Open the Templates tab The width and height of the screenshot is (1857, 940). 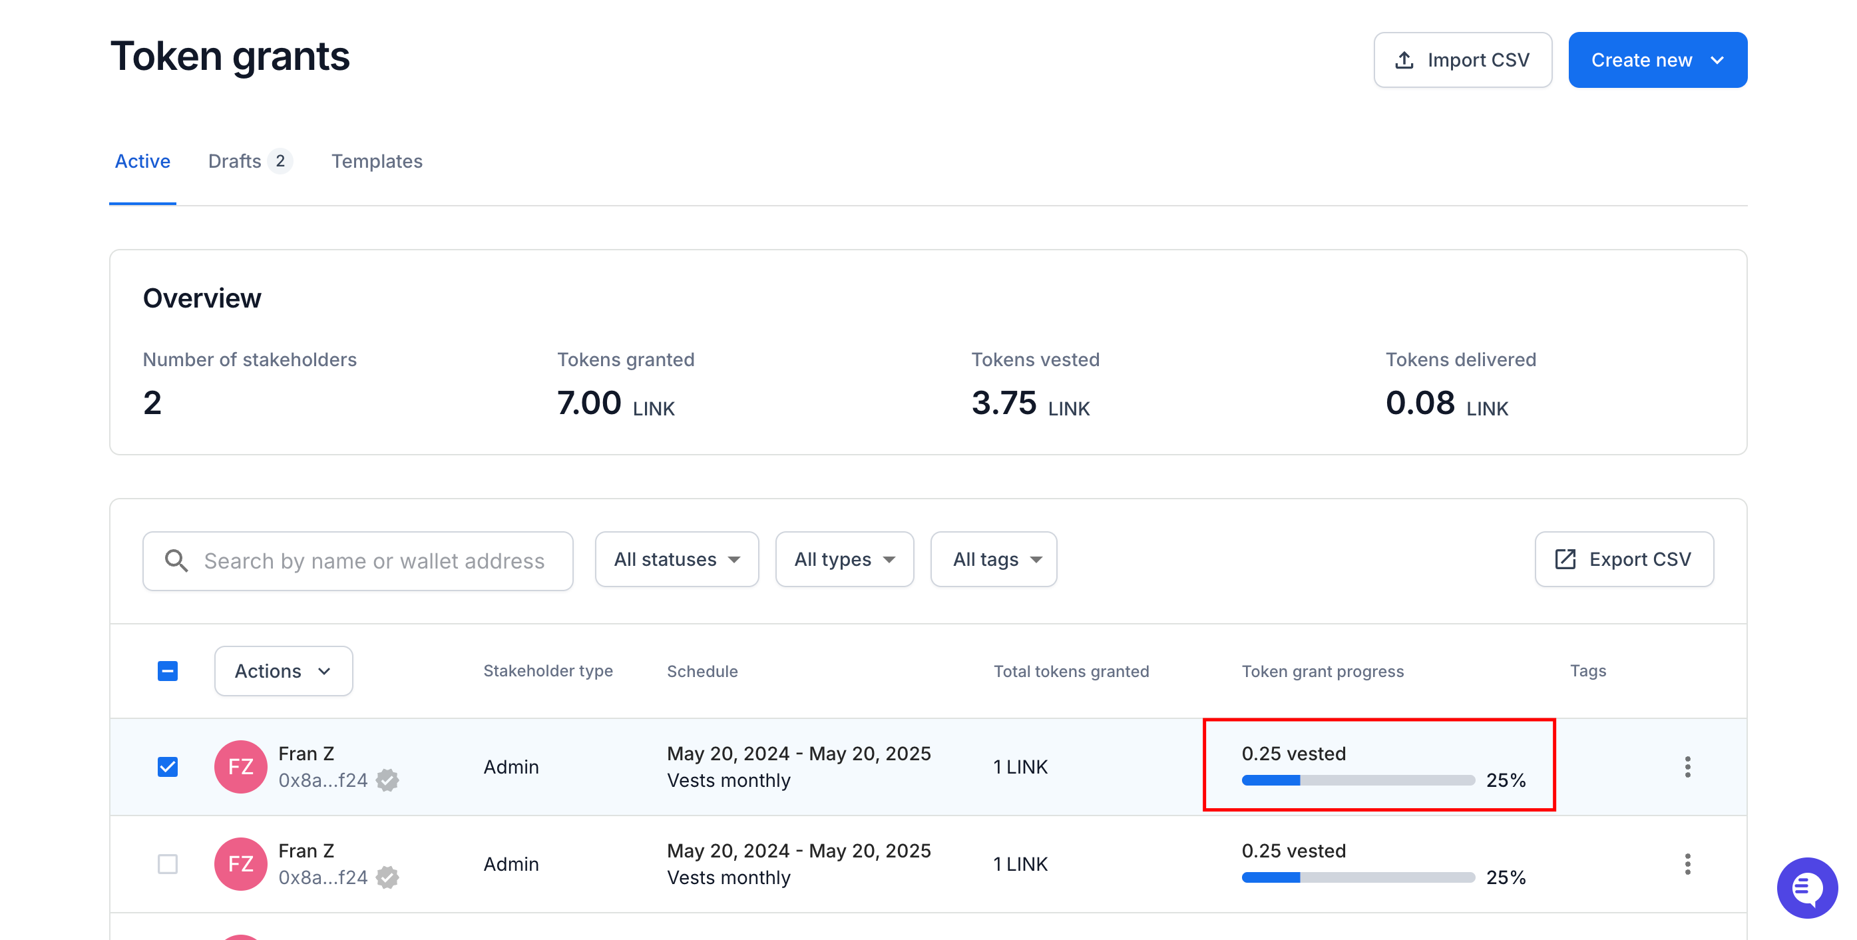[x=376, y=160]
